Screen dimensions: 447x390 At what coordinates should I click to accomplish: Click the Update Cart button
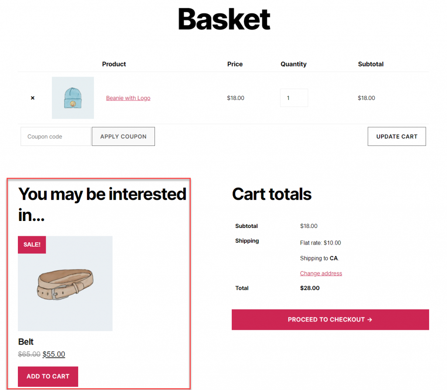click(x=396, y=136)
